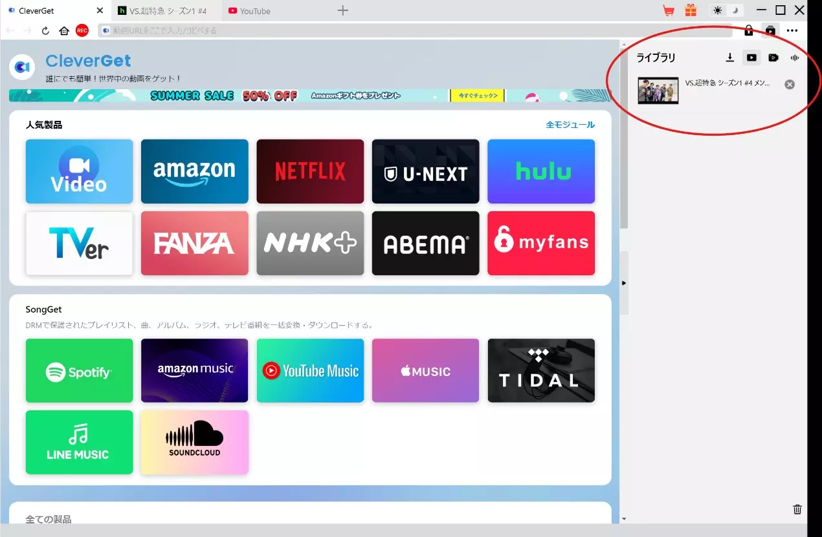Image resolution: width=822 pixels, height=537 pixels.
Task: Click 今すぐチェック button on banner
Action: (478, 96)
